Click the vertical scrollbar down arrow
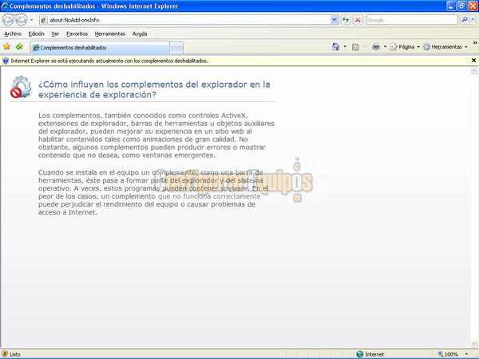Viewport: 479px width, 359px height. click(x=473, y=344)
